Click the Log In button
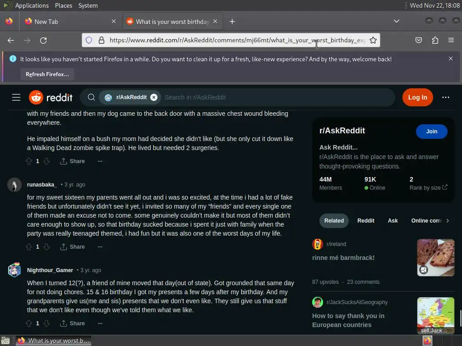Viewport: 462px width, 346px height. tap(417, 97)
